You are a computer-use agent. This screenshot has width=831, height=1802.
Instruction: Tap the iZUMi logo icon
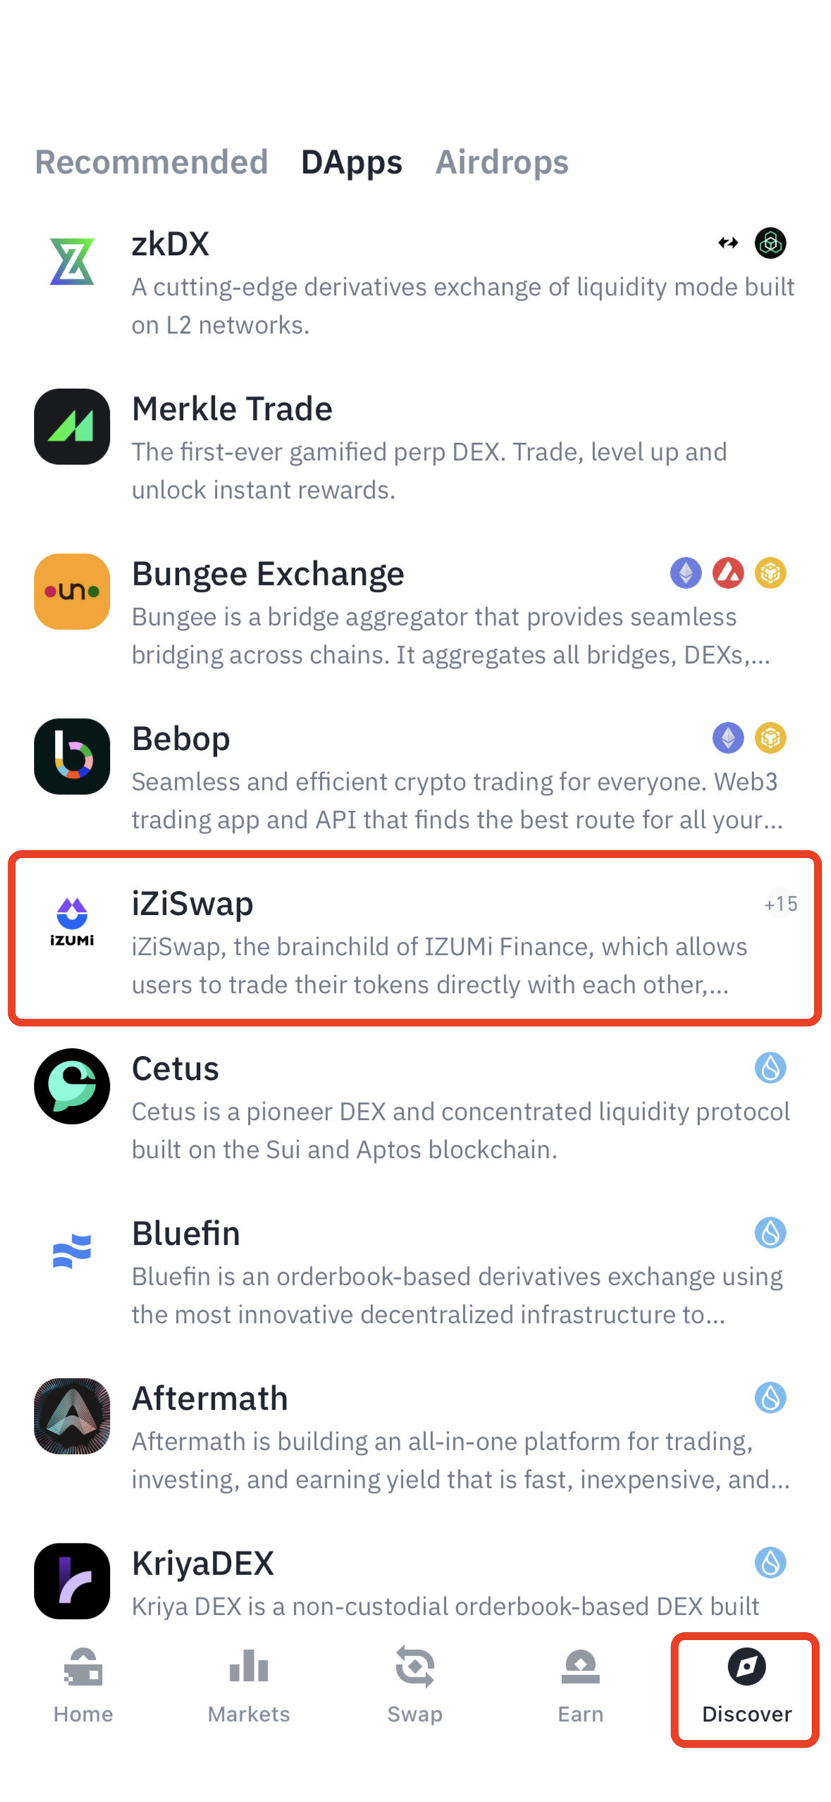tap(72, 921)
